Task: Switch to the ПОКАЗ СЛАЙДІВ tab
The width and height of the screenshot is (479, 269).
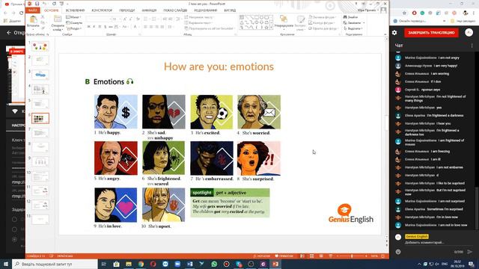Action: (x=175, y=10)
